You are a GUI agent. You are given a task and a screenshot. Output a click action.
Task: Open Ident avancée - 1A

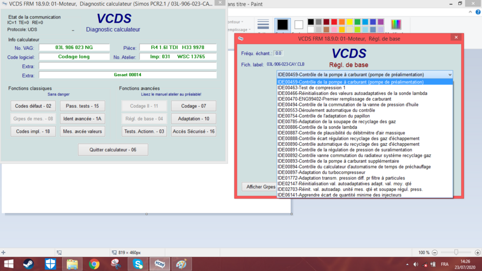(x=82, y=119)
